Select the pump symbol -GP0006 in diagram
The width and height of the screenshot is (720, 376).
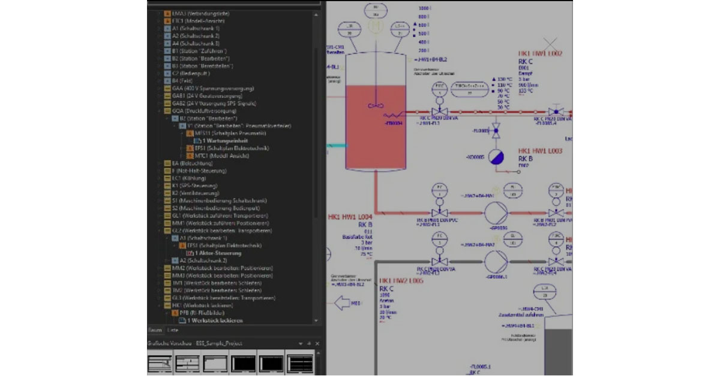pyautogui.click(x=496, y=212)
